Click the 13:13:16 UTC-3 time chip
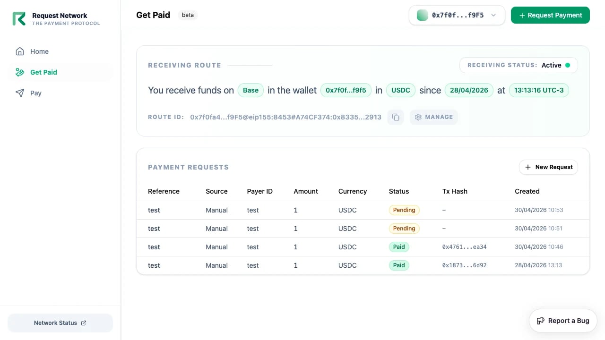The height and width of the screenshot is (340, 605). click(x=539, y=90)
